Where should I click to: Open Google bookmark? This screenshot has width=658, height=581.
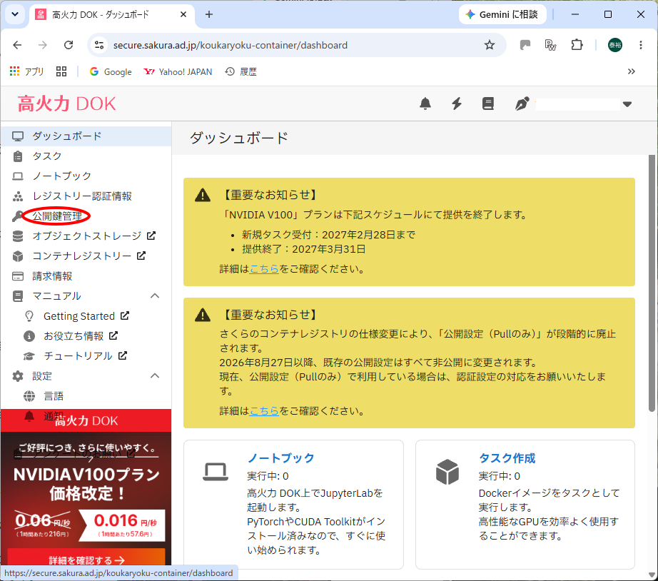[111, 72]
